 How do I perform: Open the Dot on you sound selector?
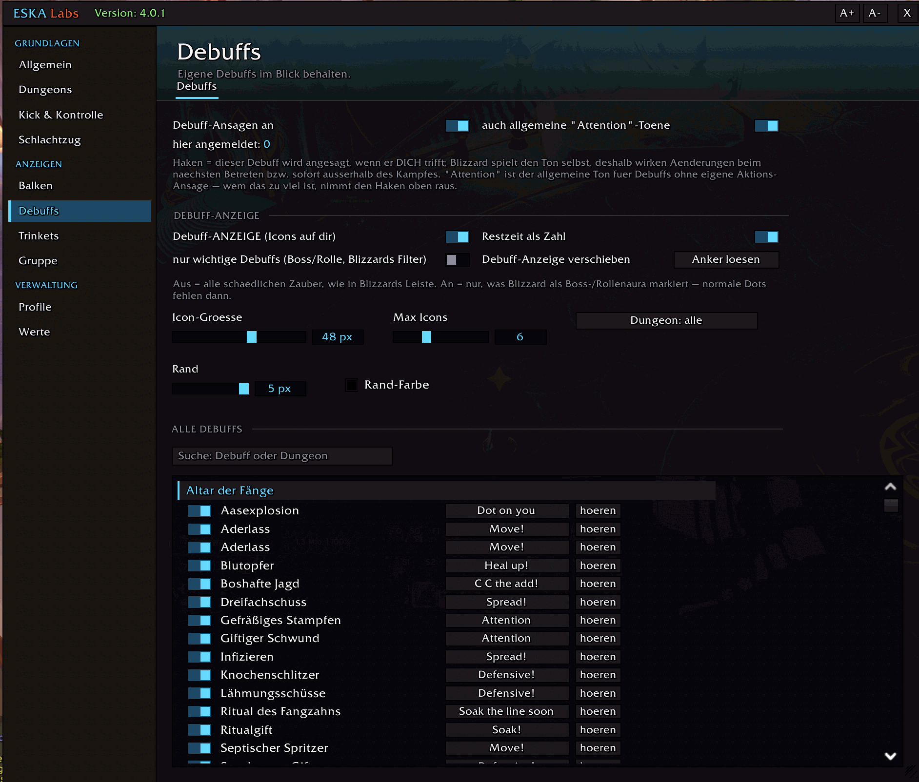coord(507,511)
